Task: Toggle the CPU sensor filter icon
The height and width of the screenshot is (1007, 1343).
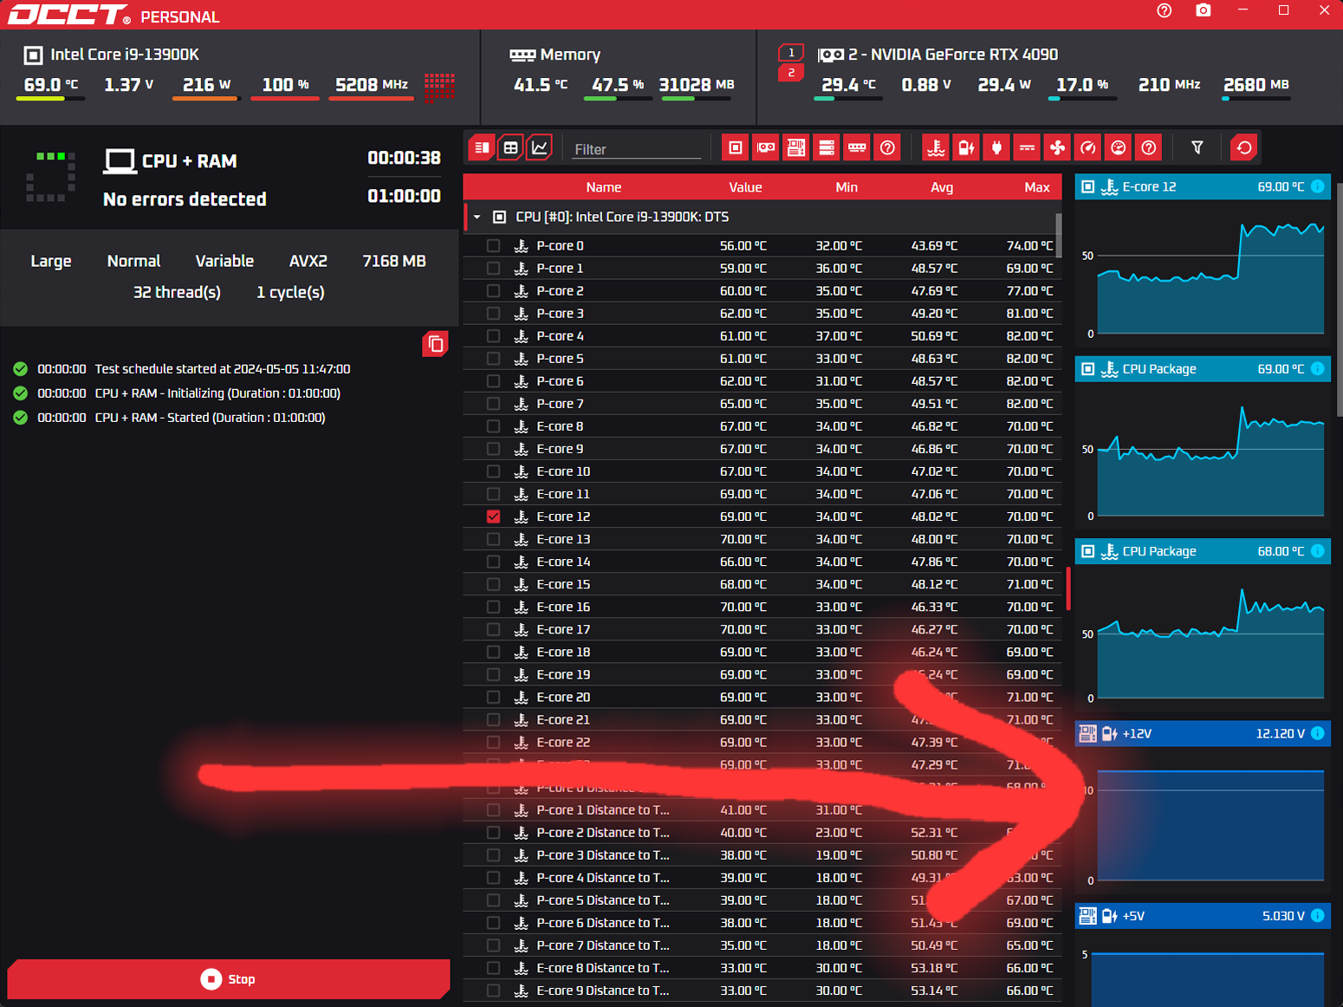Action: click(x=735, y=147)
